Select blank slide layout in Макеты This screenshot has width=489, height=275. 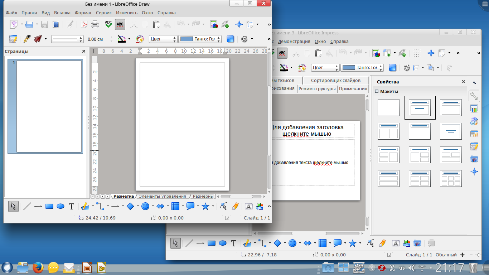click(x=388, y=107)
